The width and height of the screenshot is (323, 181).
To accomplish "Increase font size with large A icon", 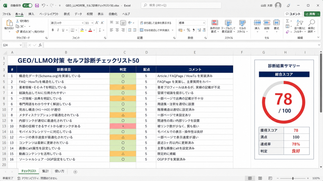I will pos(97,23).
